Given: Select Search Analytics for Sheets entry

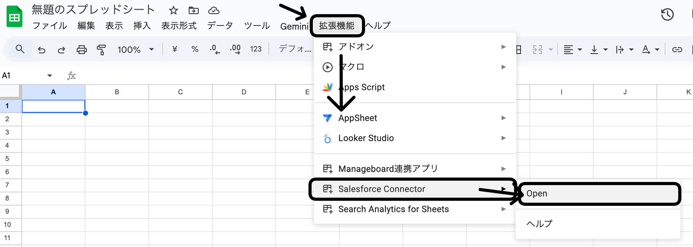Looking at the screenshot, I should (x=415, y=209).
